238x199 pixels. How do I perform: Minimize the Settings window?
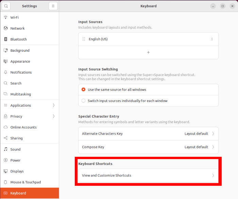[213, 6]
